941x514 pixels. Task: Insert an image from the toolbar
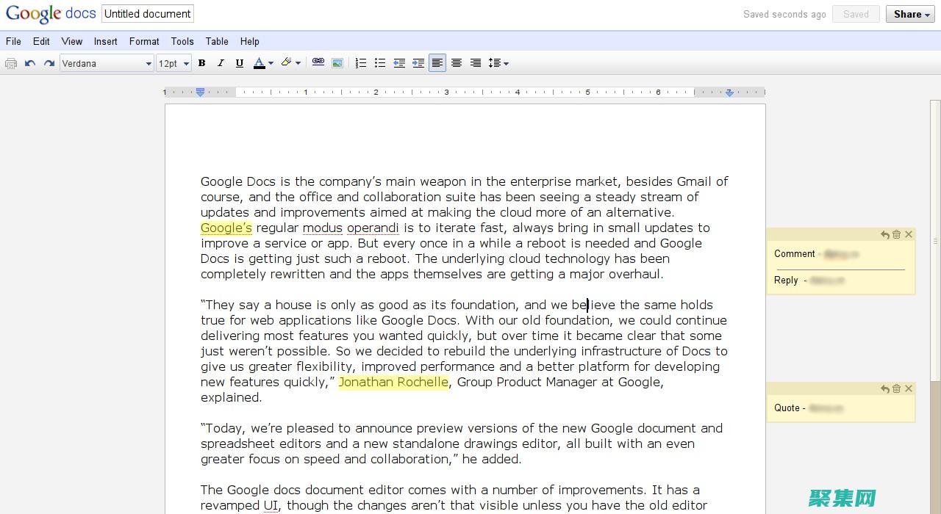click(337, 64)
